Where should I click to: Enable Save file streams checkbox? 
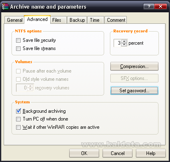18,48
